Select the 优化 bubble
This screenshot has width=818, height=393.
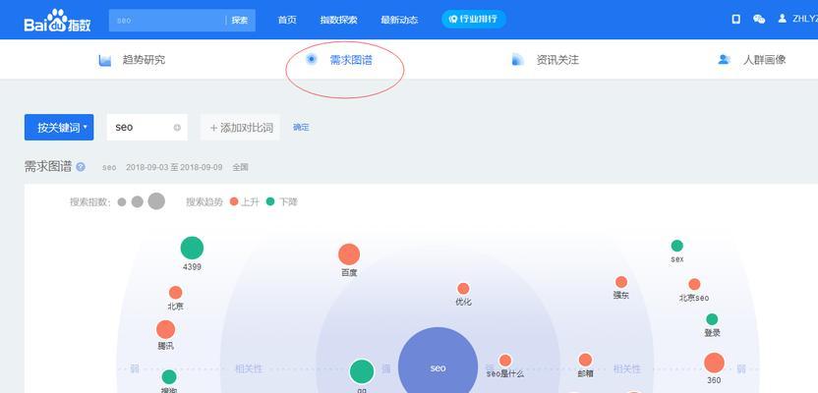tap(463, 289)
